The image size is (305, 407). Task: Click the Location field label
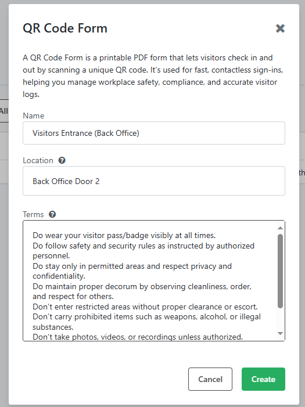point(38,160)
